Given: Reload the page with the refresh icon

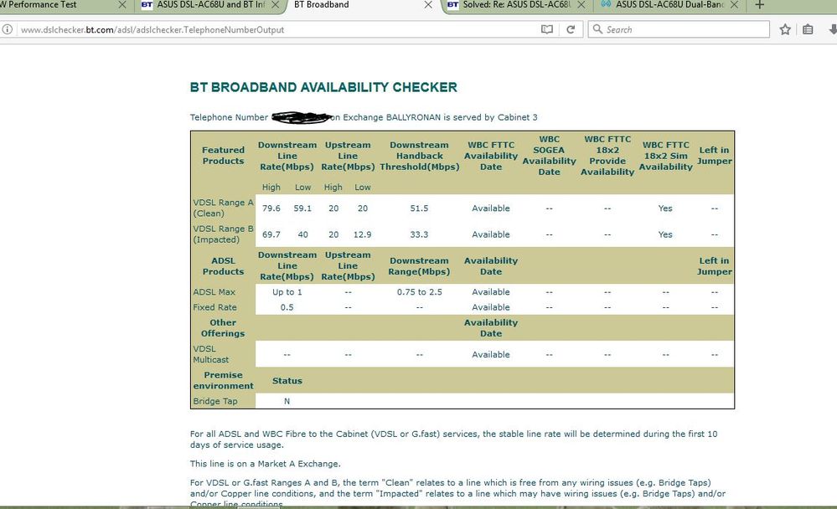Looking at the screenshot, I should pyautogui.click(x=571, y=29).
